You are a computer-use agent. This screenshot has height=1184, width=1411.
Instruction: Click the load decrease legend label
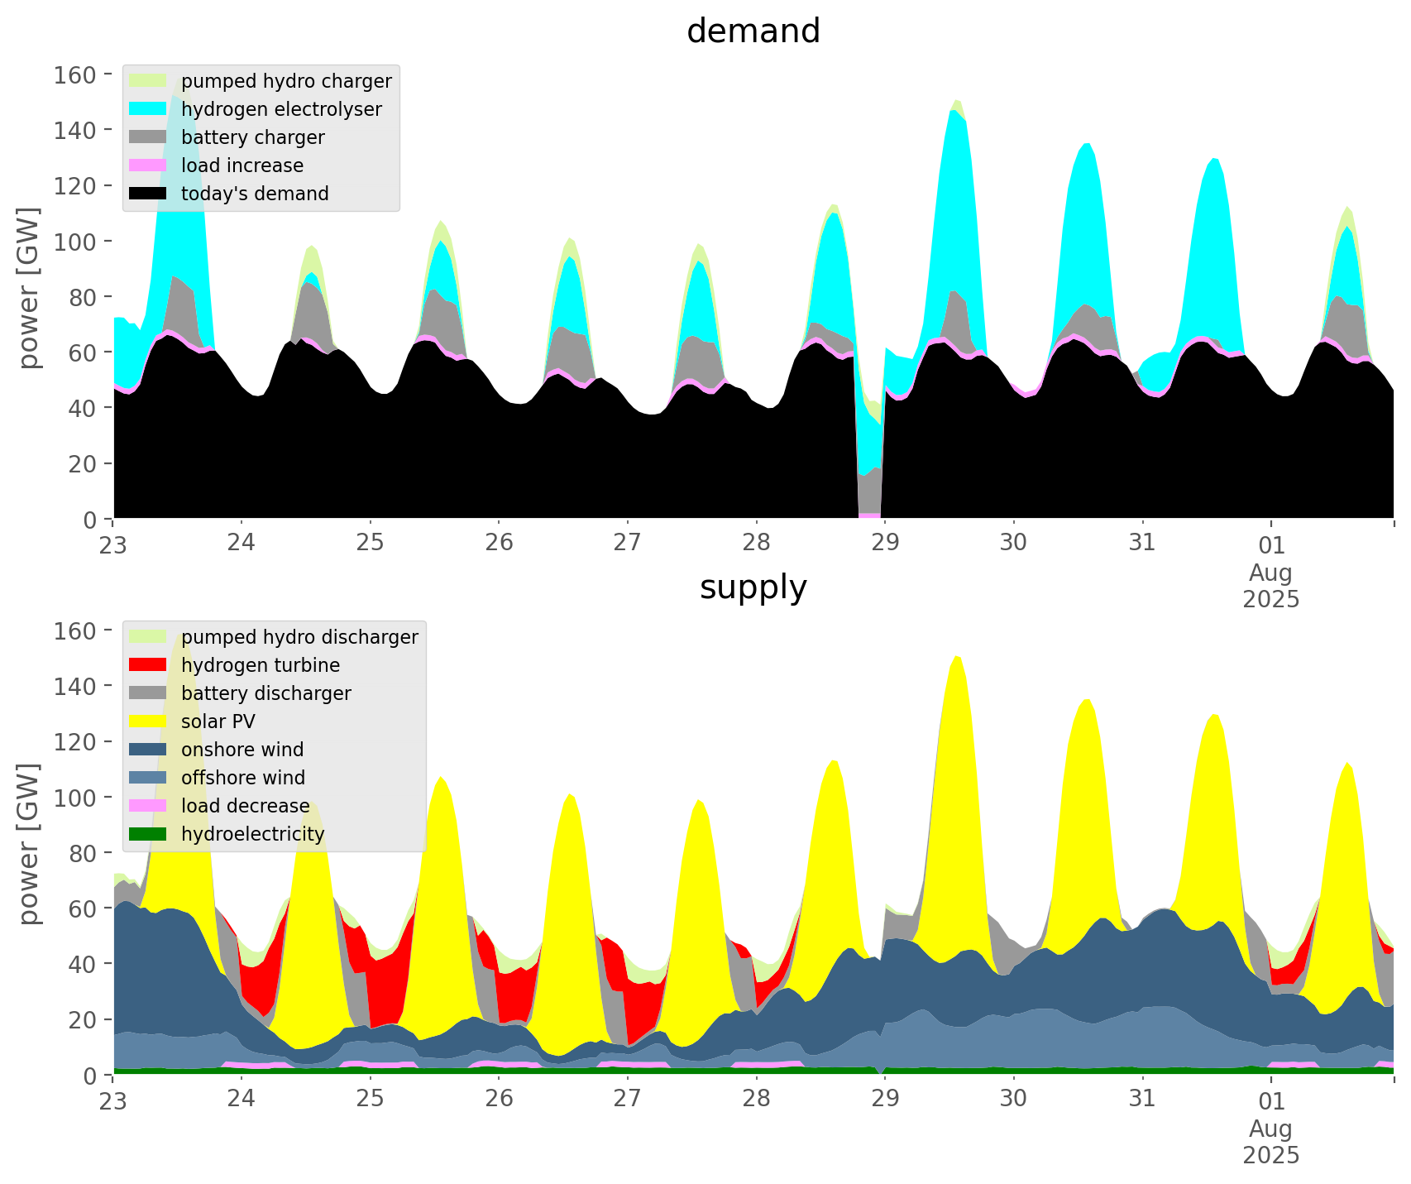point(245,806)
